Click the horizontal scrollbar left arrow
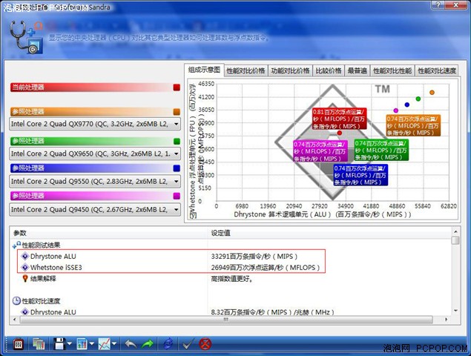This screenshot has width=471, height=356. click(15, 320)
